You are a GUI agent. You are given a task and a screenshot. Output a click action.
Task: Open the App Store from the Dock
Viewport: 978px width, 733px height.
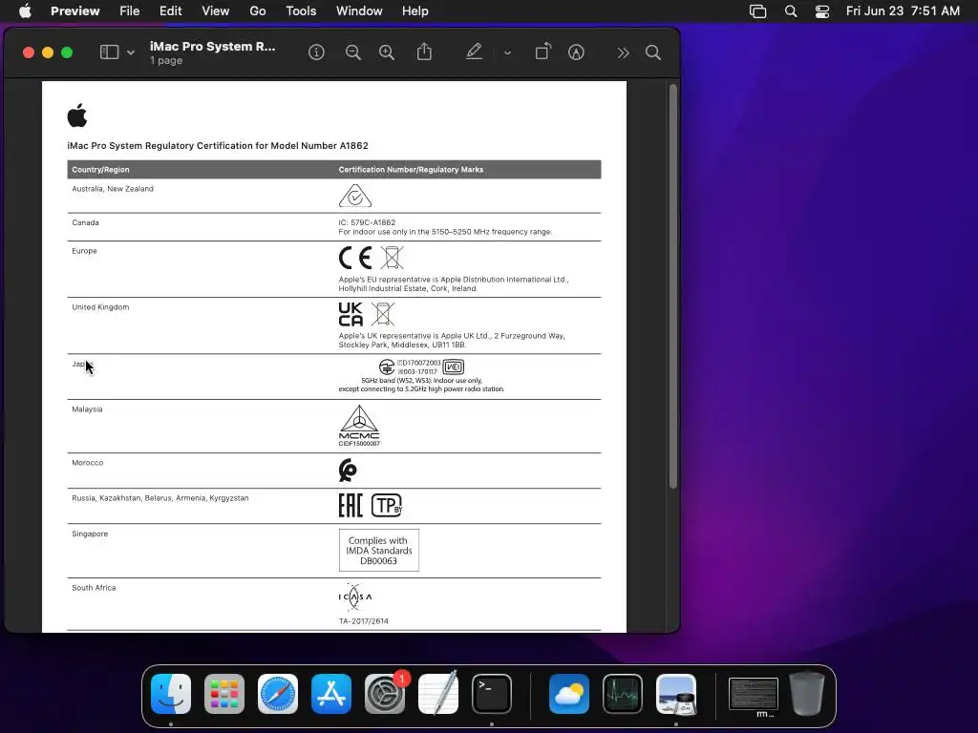[x=331, y=694]
